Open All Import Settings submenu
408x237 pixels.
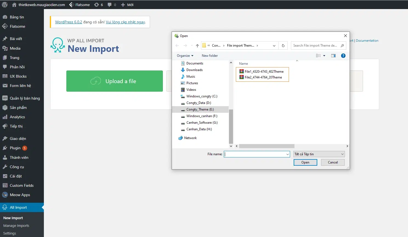(x=10, y=233)
